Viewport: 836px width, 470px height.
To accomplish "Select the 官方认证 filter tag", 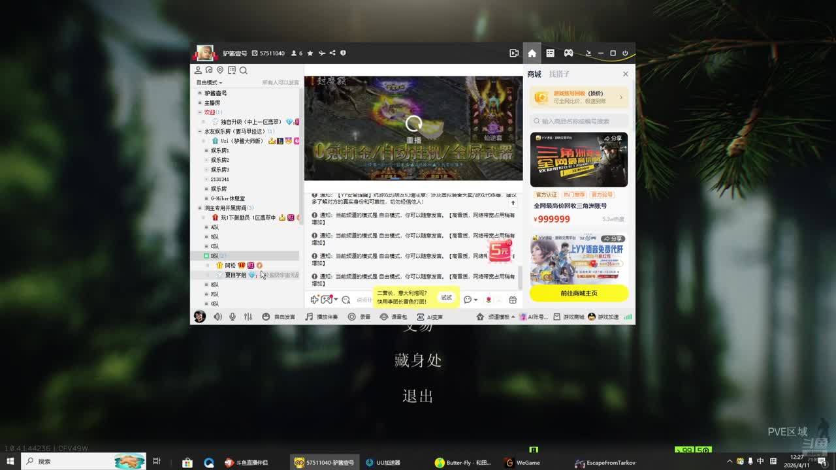I will click(x=547, y=195).
